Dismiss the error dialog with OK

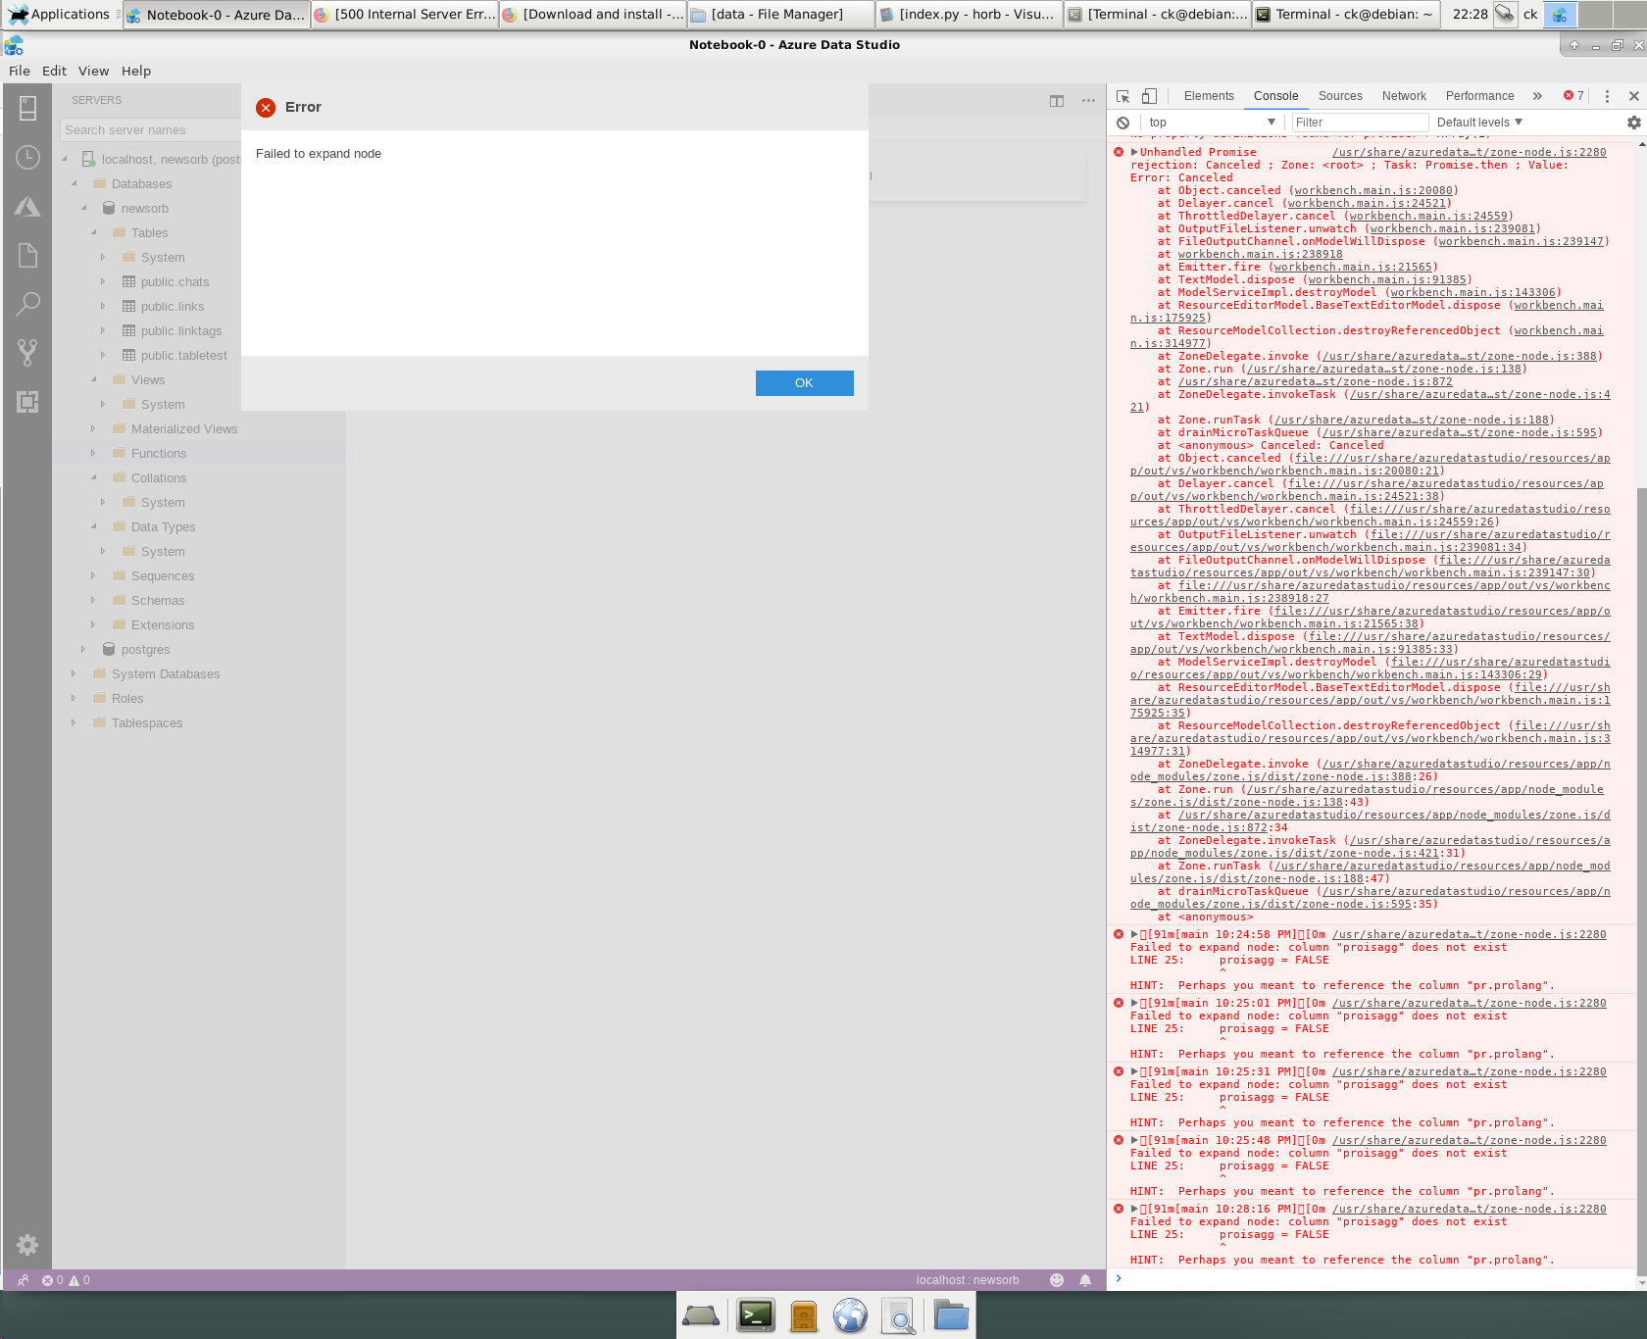point(804,383)
